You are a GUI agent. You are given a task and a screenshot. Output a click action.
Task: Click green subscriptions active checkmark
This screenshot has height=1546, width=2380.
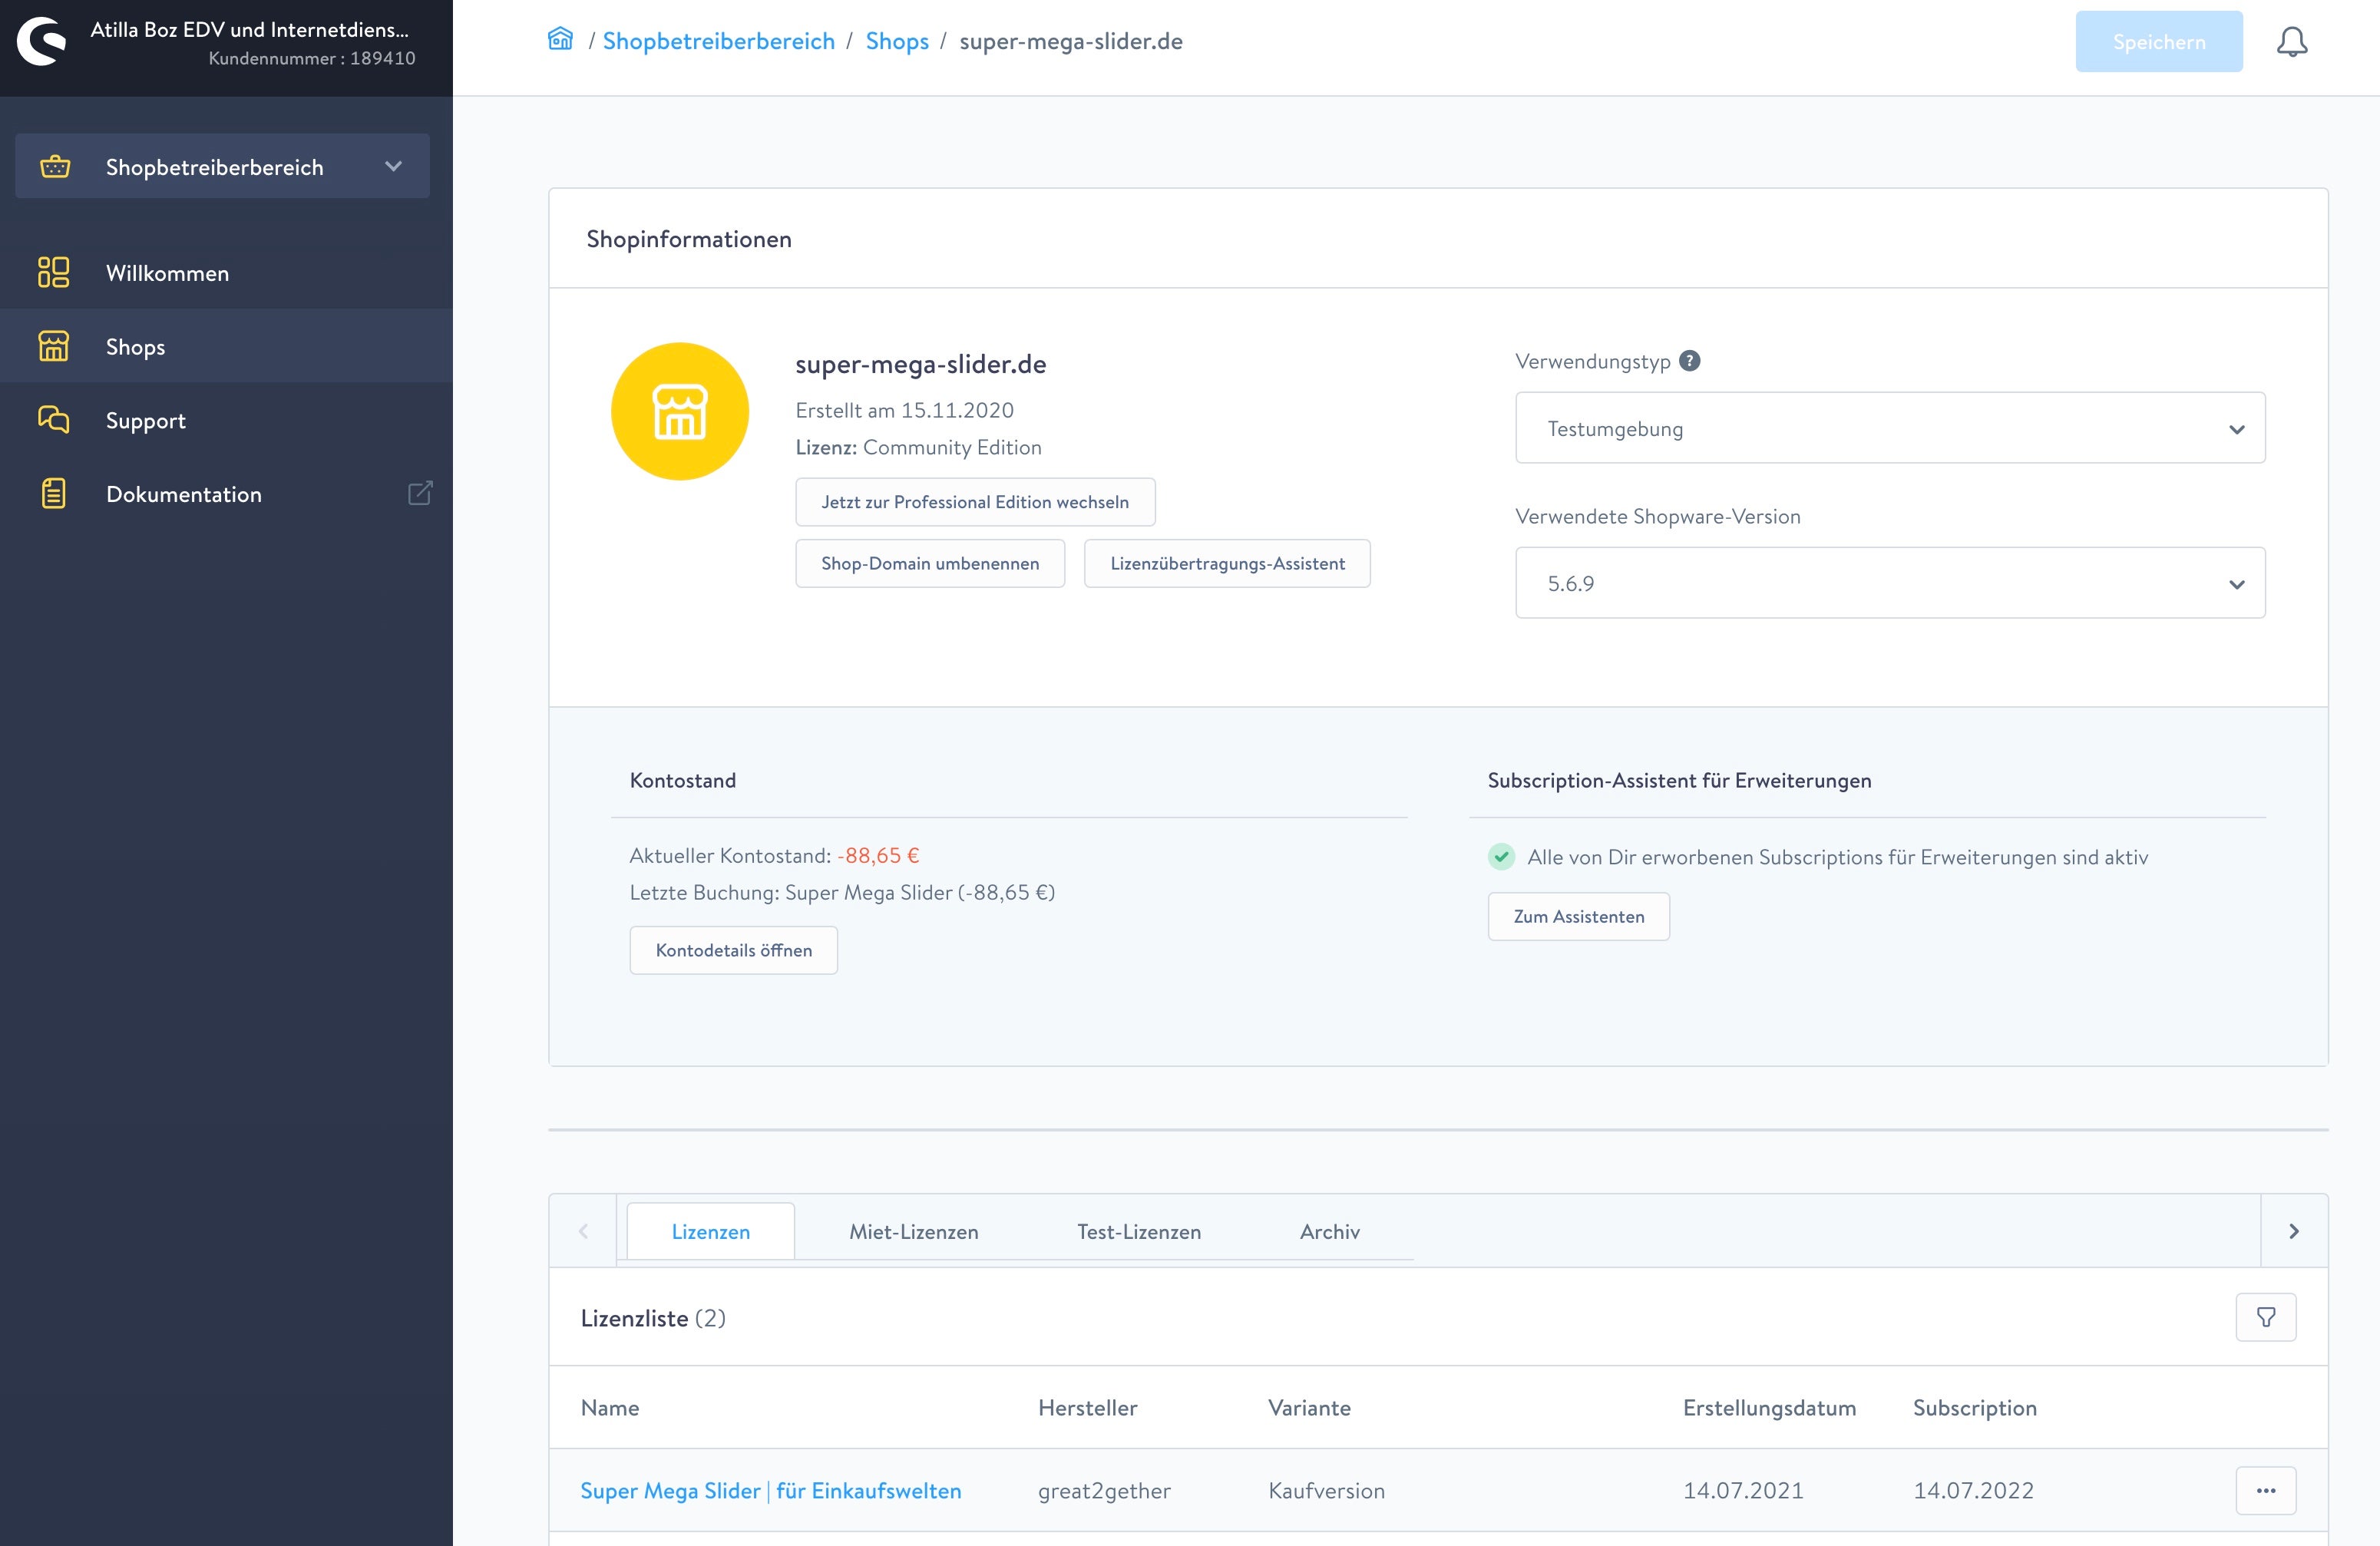pyautogui.click(x=1501, y=857)
